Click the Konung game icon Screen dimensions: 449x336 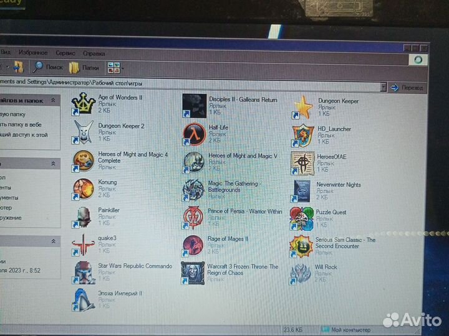[x=83, y=188]
